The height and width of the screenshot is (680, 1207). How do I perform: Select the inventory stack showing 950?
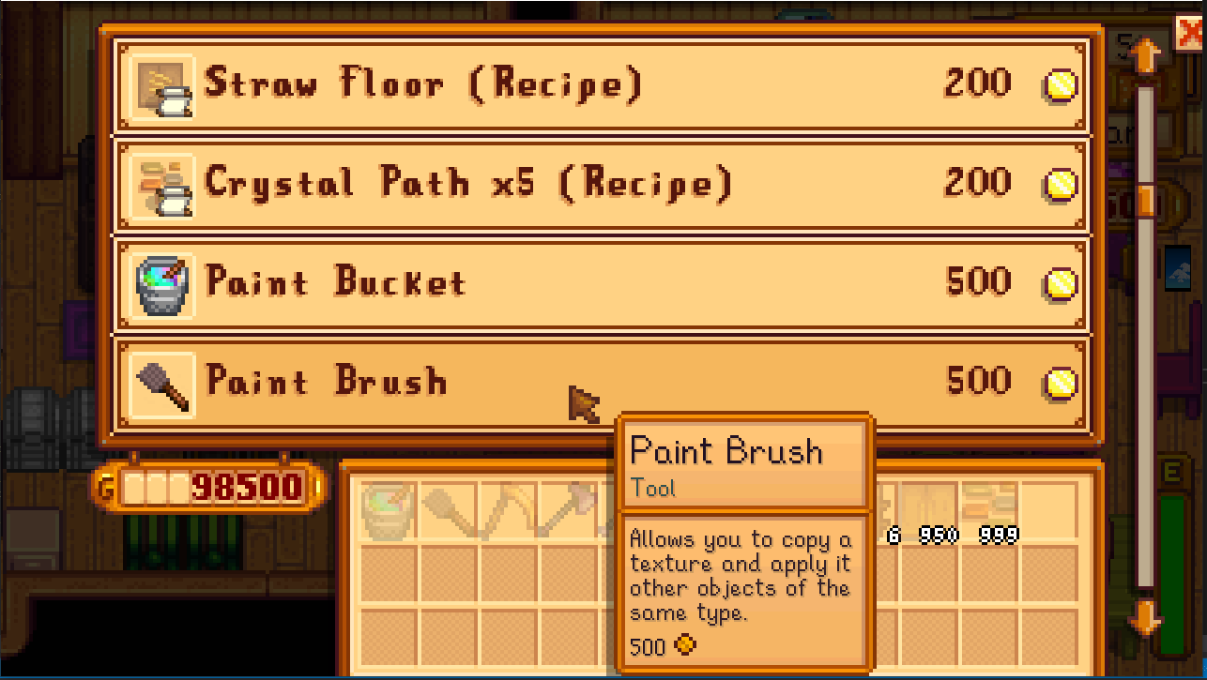pyautogui.click(x=931, y=513)
